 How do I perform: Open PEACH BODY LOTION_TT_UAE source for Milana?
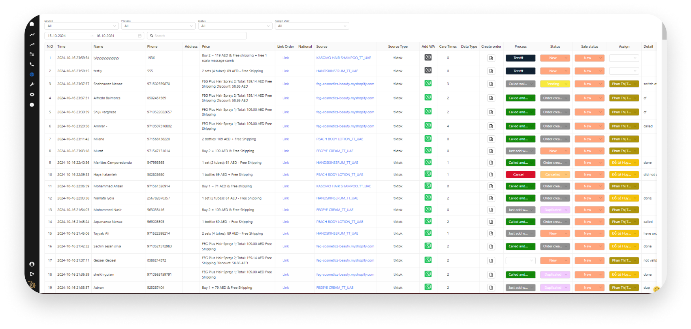340,139
